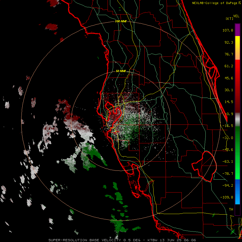The image size is (242, 242).
Task: Click the TH legend label
Action: (231, 209)
